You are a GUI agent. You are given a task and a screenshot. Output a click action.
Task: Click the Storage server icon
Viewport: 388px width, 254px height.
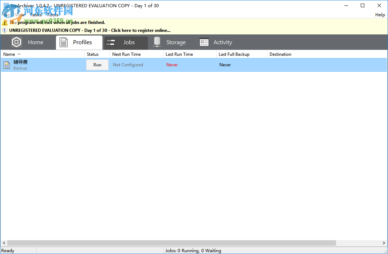[x=157, y=42]
